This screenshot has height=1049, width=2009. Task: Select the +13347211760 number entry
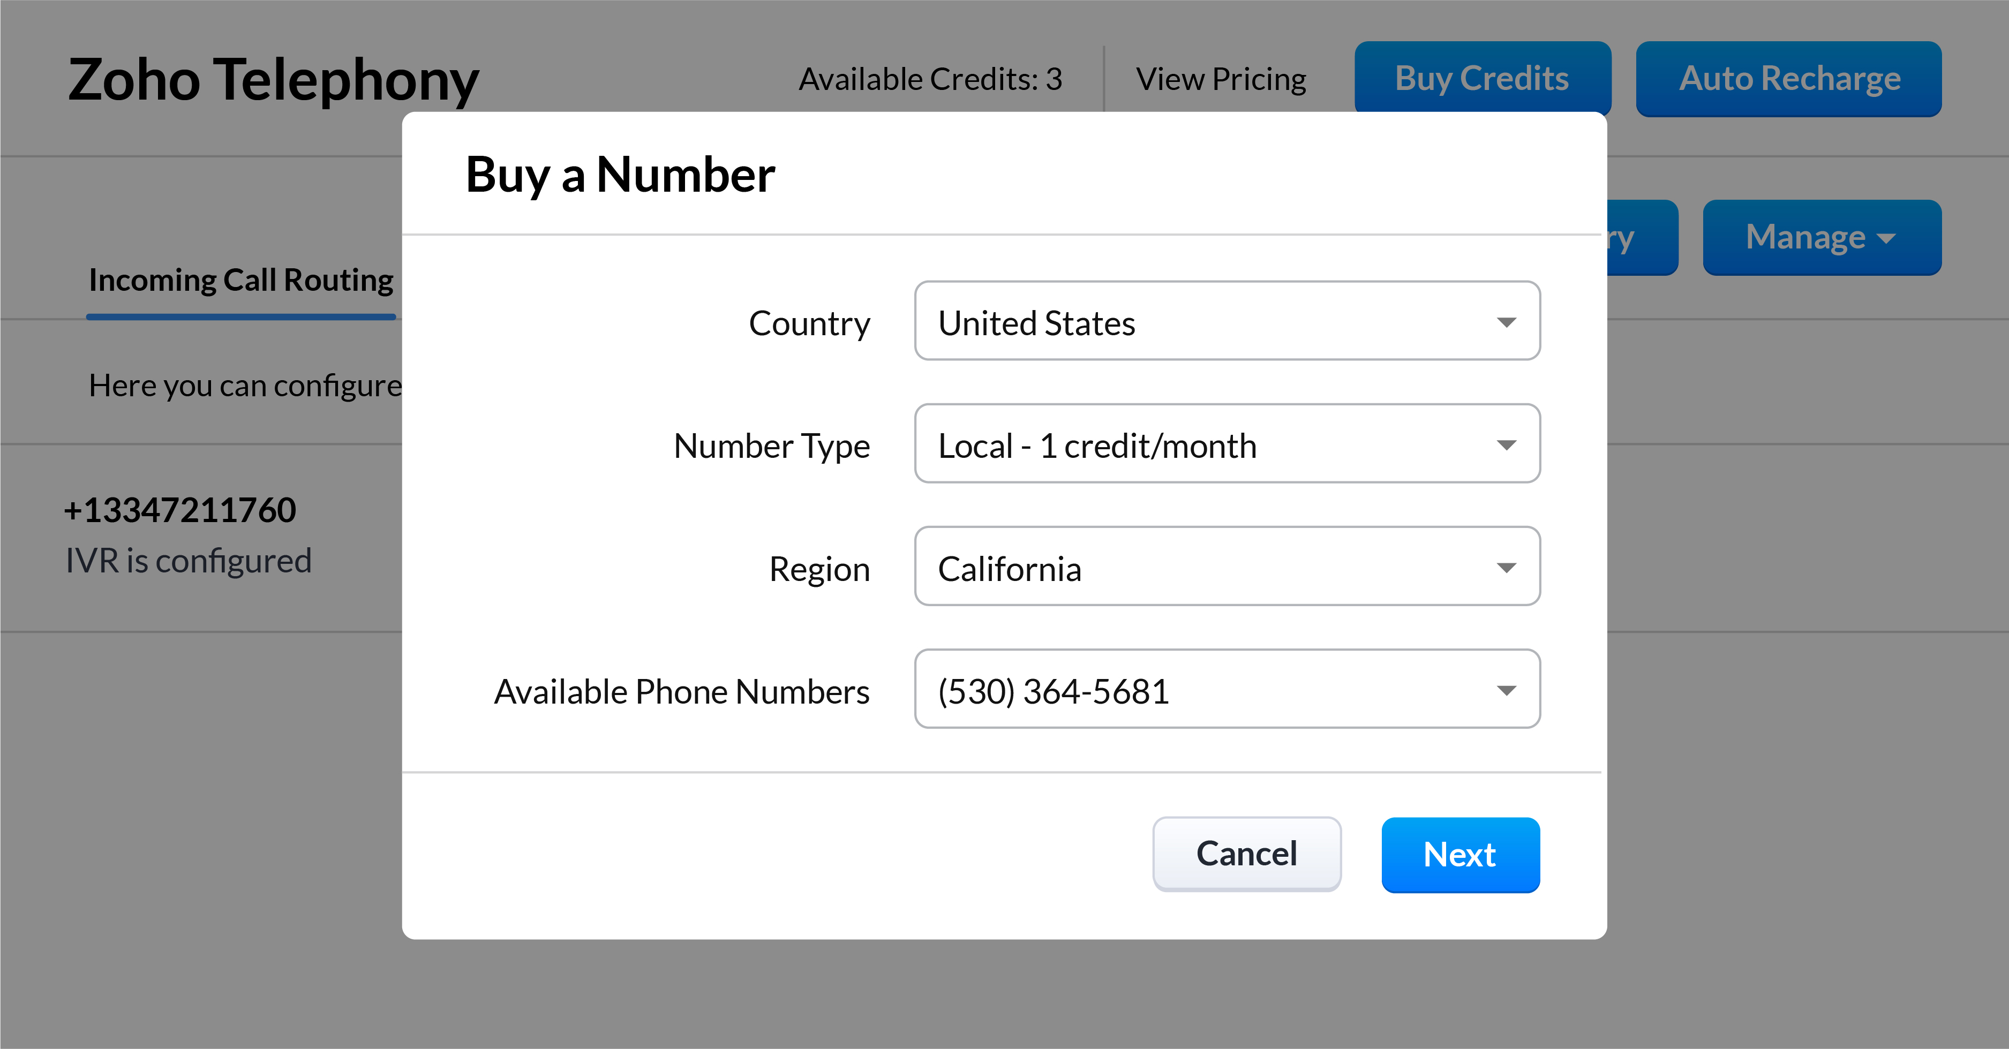[x=180, y=510]
